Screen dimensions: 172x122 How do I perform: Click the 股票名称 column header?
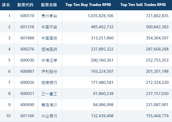click(49, 5)
